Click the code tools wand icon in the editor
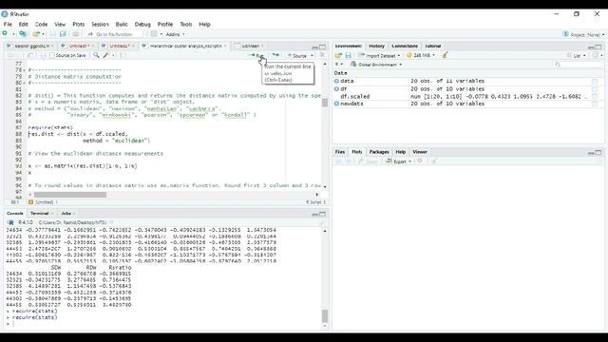The image size is (608, 342). tap(105, 55)
